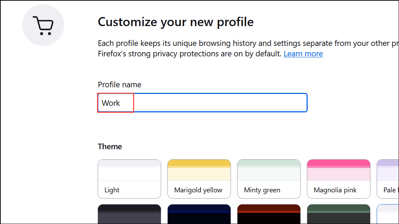399x224 pixels.
Task: Pick the Minty green theme
Action: click(x=269, y=179)
